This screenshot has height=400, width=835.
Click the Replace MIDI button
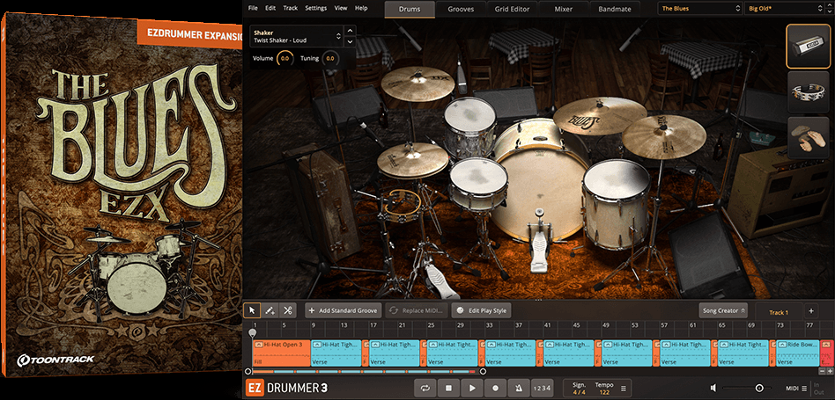click(416, 310)
